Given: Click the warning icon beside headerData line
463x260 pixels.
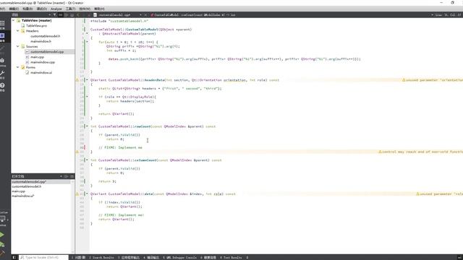Looking at the screenshot, I should [x=77, y=80].
